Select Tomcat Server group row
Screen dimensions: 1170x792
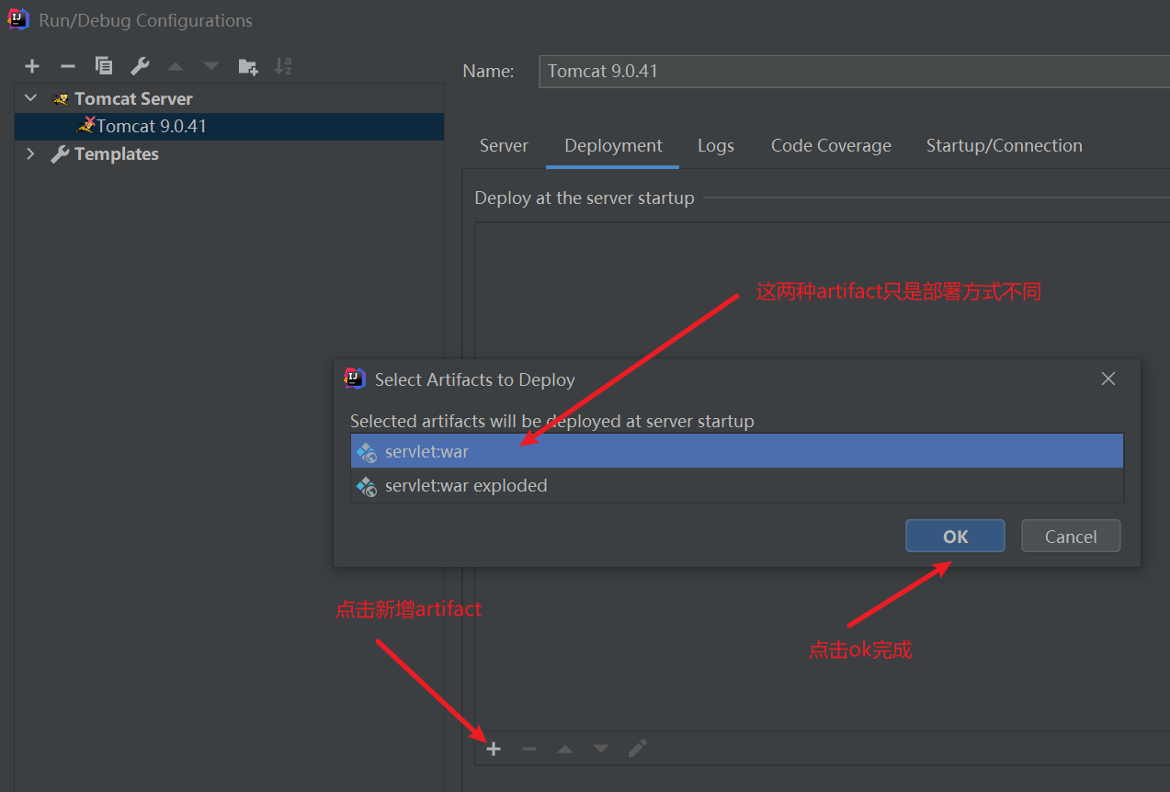(x=229, y=98)
